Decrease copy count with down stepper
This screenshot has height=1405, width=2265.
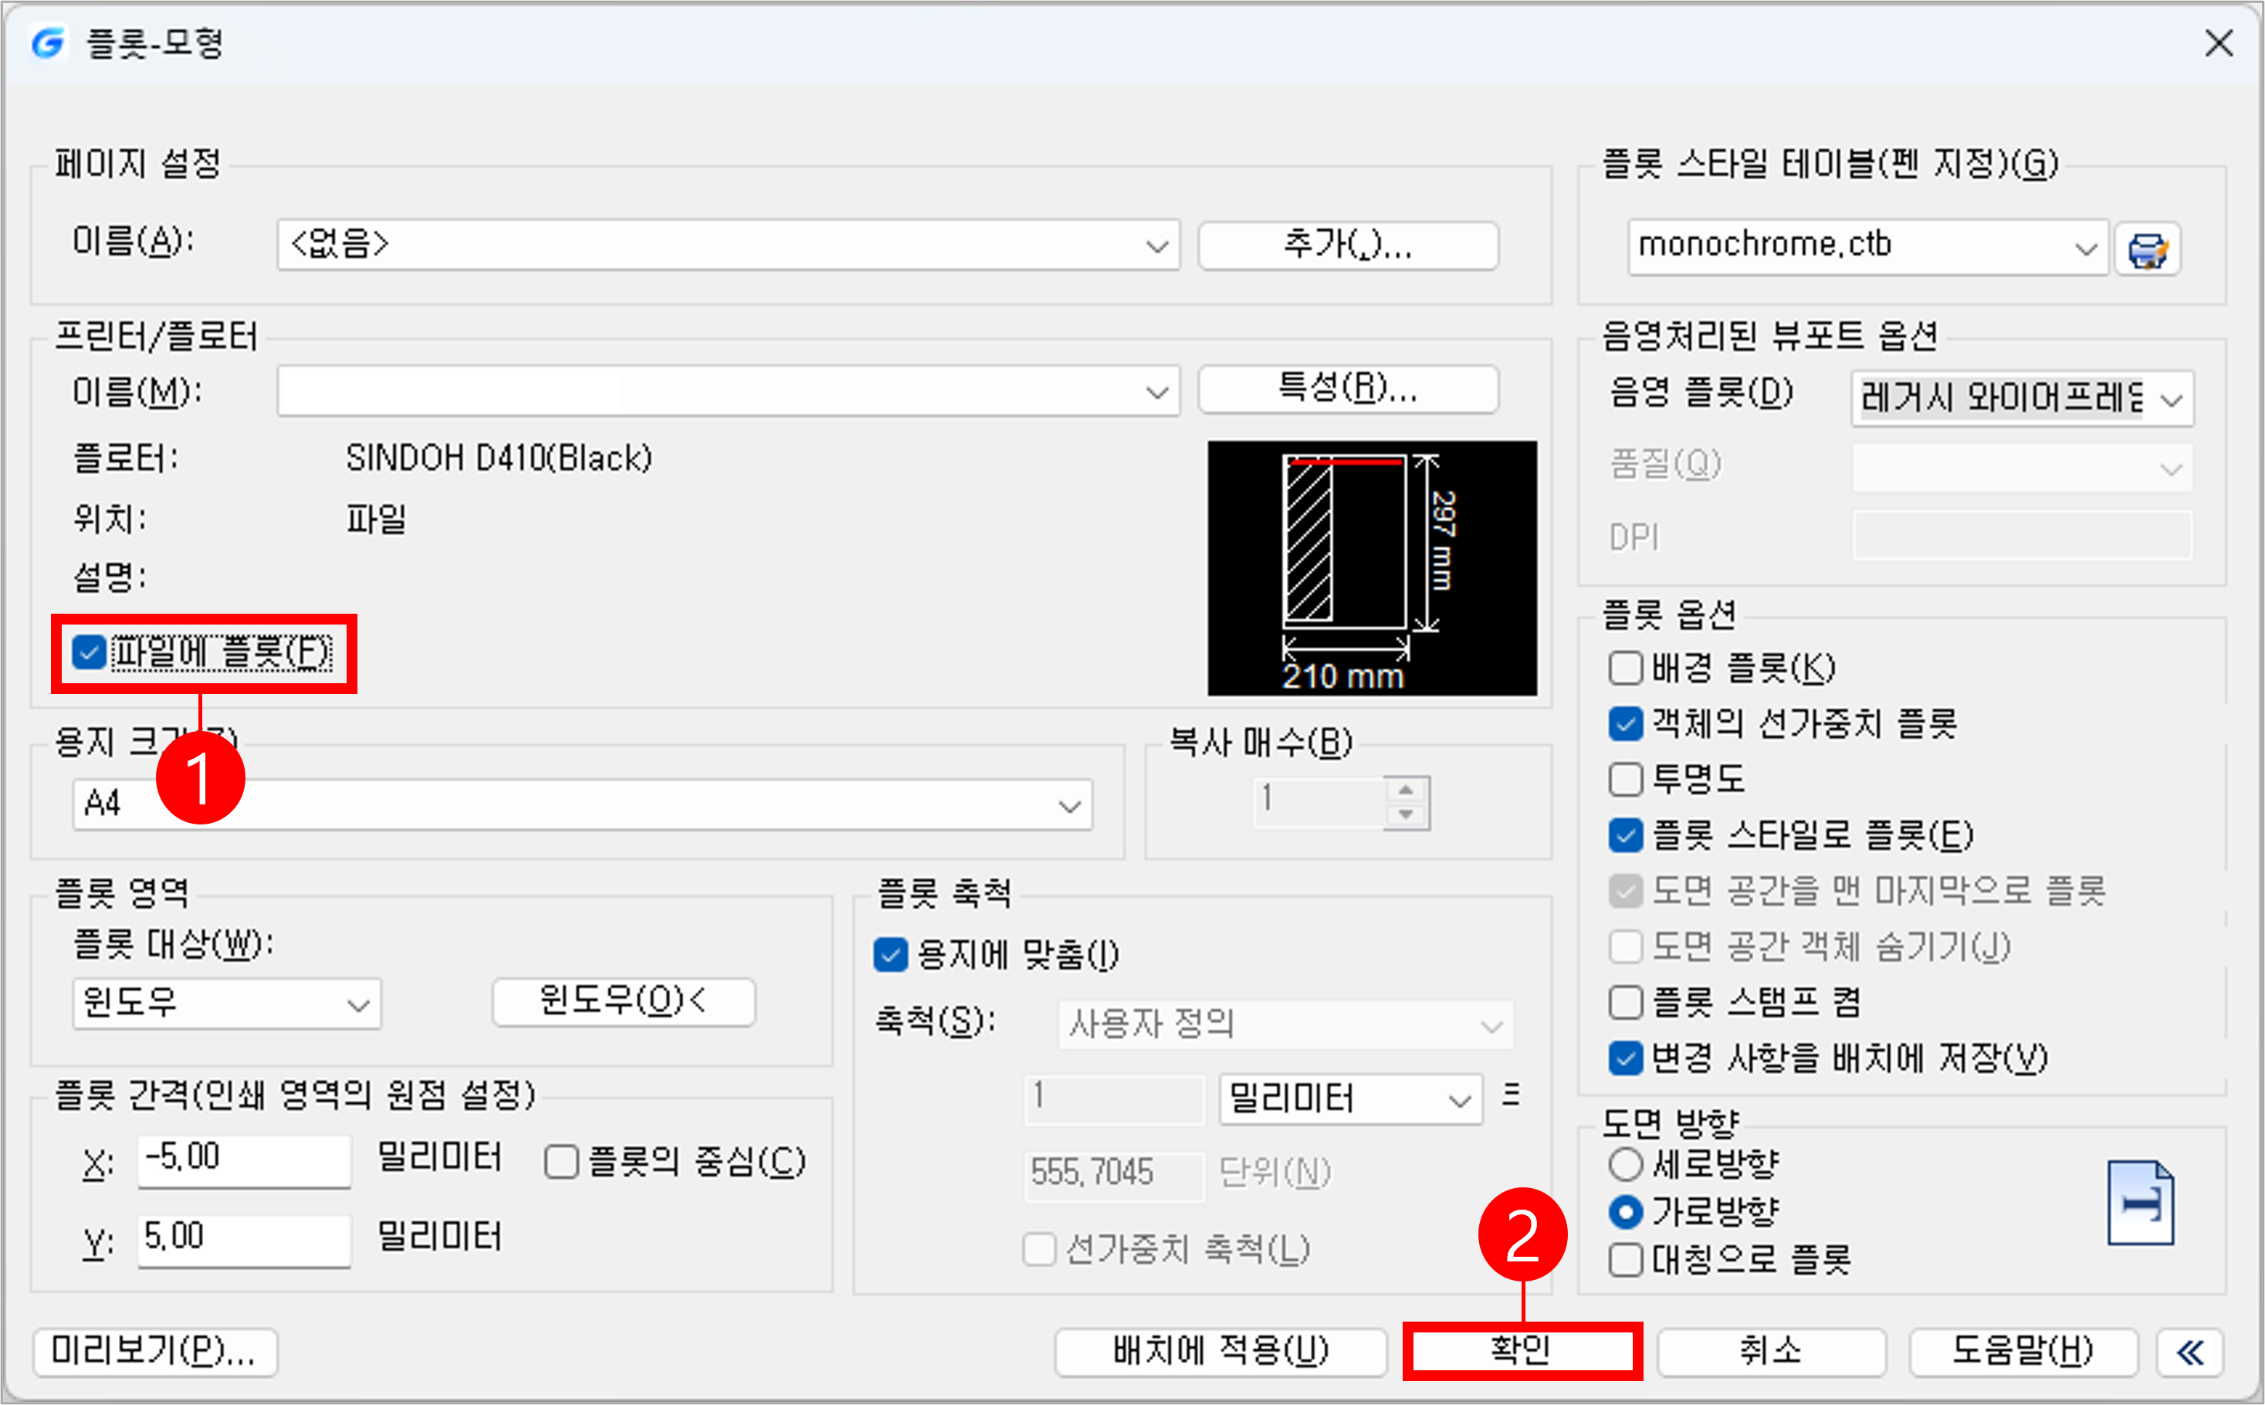1407,816
